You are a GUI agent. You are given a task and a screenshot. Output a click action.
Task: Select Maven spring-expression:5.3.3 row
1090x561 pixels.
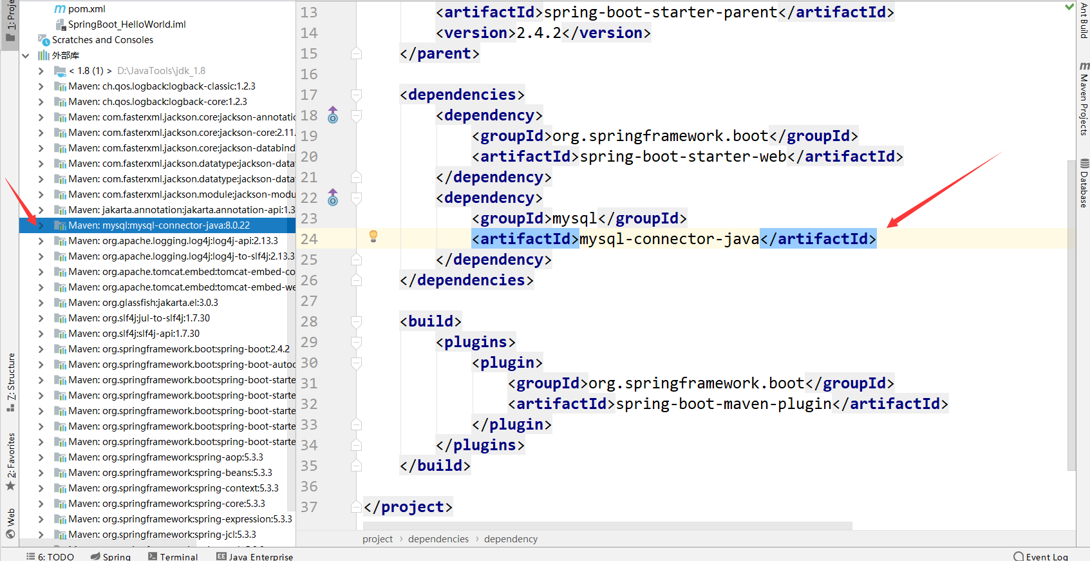click(158, 519)
